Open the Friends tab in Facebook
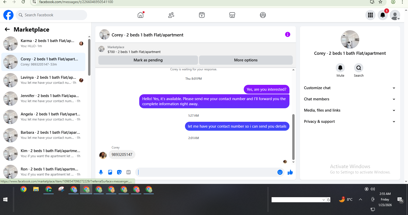This screenshot has height=215, width=408. [171, 15]
